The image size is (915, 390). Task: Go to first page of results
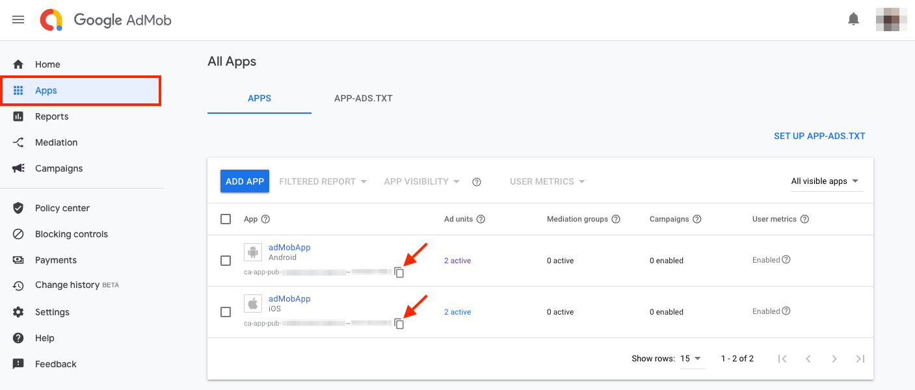782,359
